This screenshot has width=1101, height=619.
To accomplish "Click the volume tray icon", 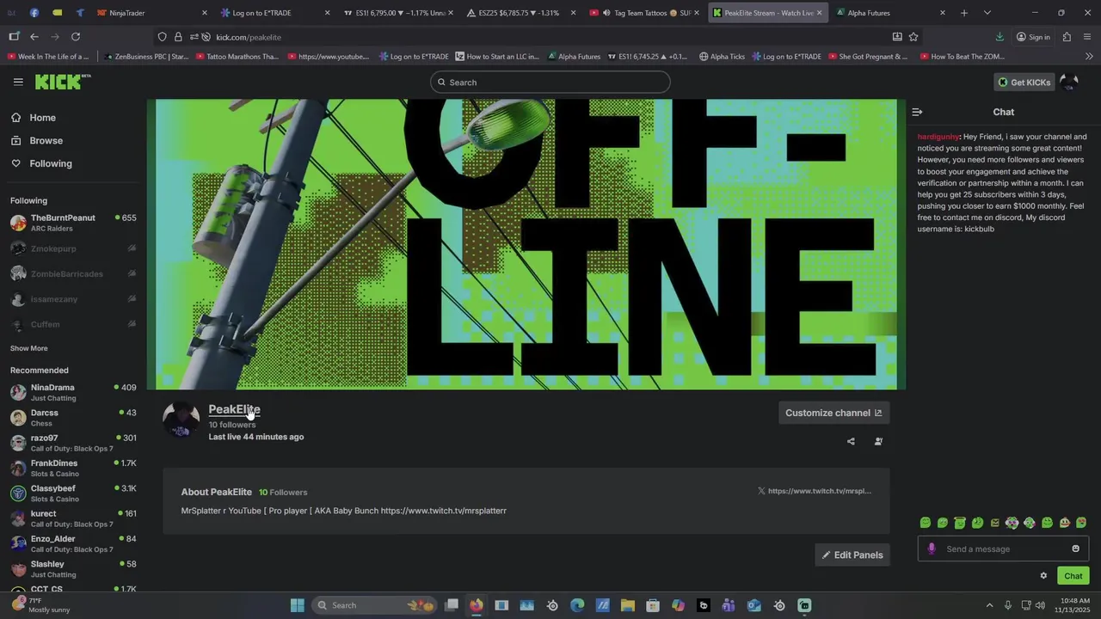I will [1040, 605].
